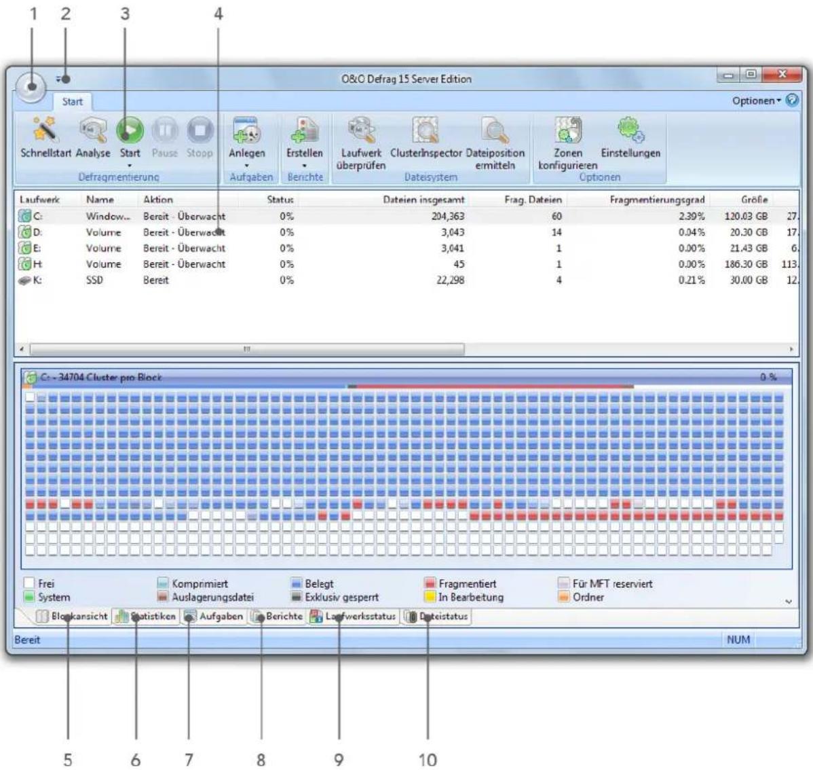Viewport: 813px width, 770px height.
Task: Click the Fragmentiert red legend swatch
Action: tap(430, 583)
